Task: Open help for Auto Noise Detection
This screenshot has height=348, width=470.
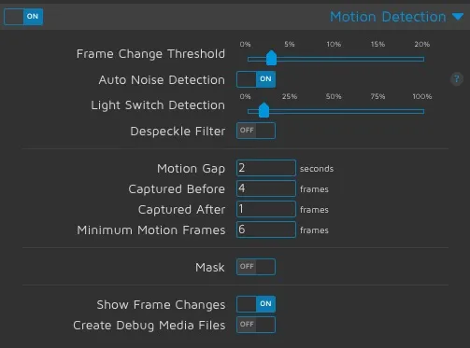Action: tap(457, 79)
